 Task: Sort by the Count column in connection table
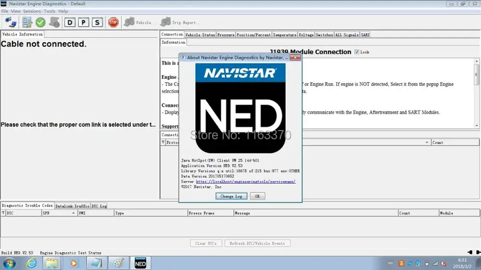pyautogui.click(x=455, y=143)
